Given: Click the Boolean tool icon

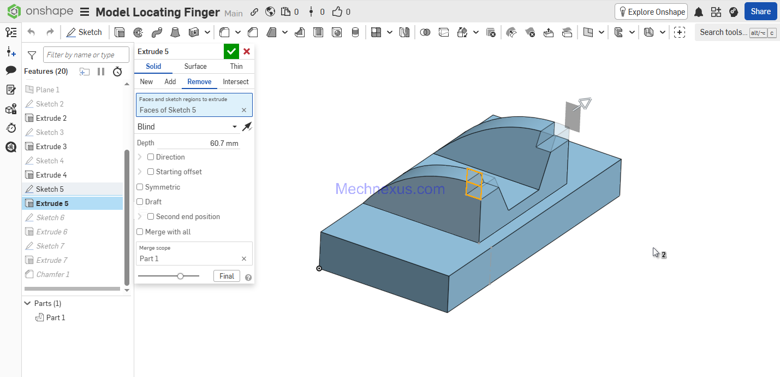Looking at the screenshot, I should pyautogui.click(x=425, y=32).
